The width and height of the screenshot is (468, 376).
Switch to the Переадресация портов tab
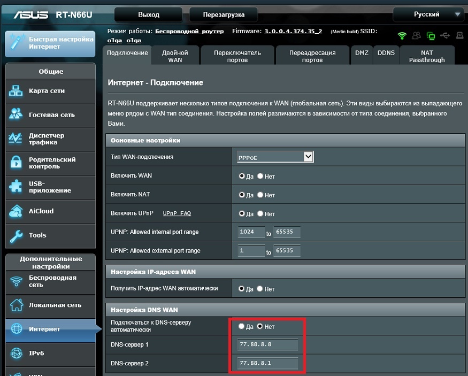312,56
